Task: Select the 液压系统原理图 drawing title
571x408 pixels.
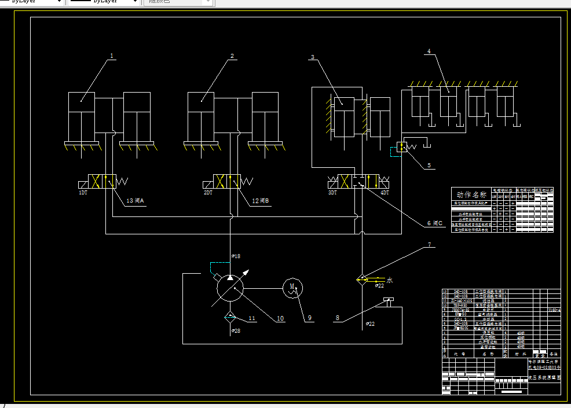Action: pos(544,378)
